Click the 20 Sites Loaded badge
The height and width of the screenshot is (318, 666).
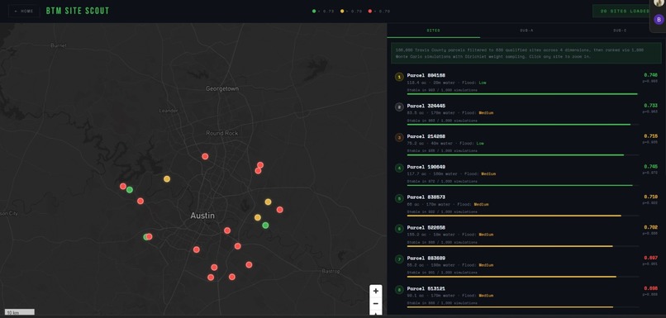coord(625,11)
